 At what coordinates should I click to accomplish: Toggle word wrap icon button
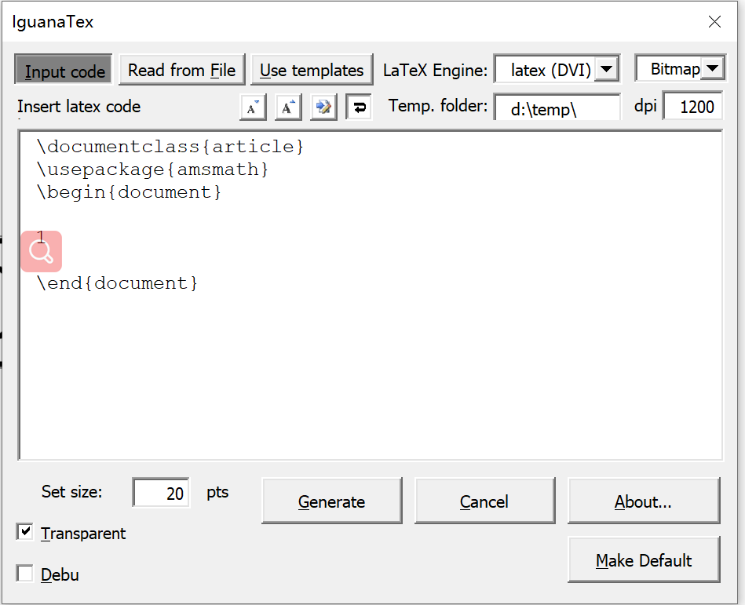[359, 107]
